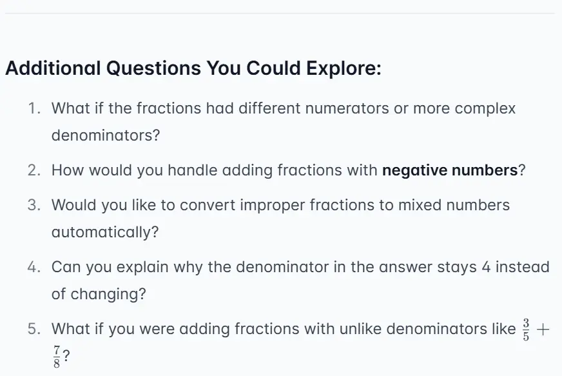Select question about unlike denominators

tap(284, 329)
